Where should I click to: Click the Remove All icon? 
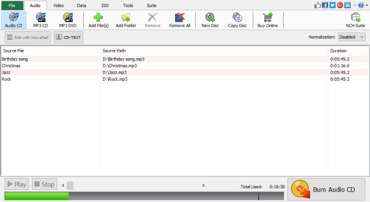point(179,18)
